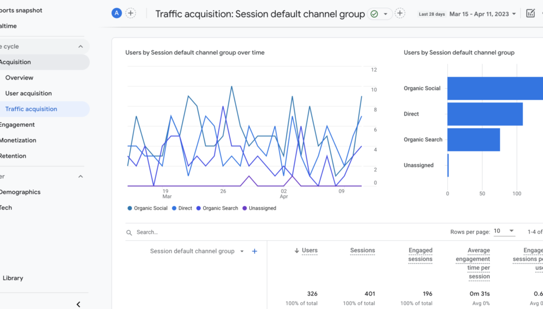Screen dimensions: 543x309
Task: Click the Engaged sessions total 196
Action: coord(427,294)
